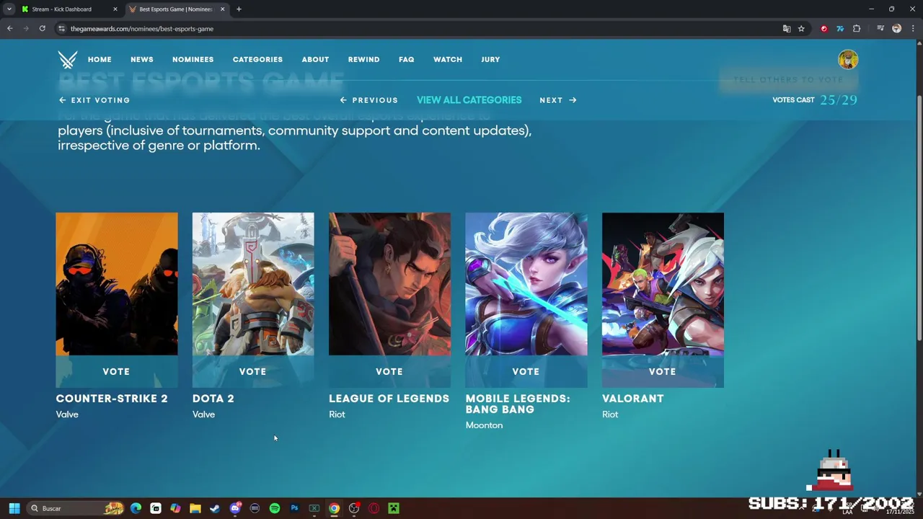Screen dimensions: 923x519
Task: Open the FAQ menu item
Action: [407, 60]
